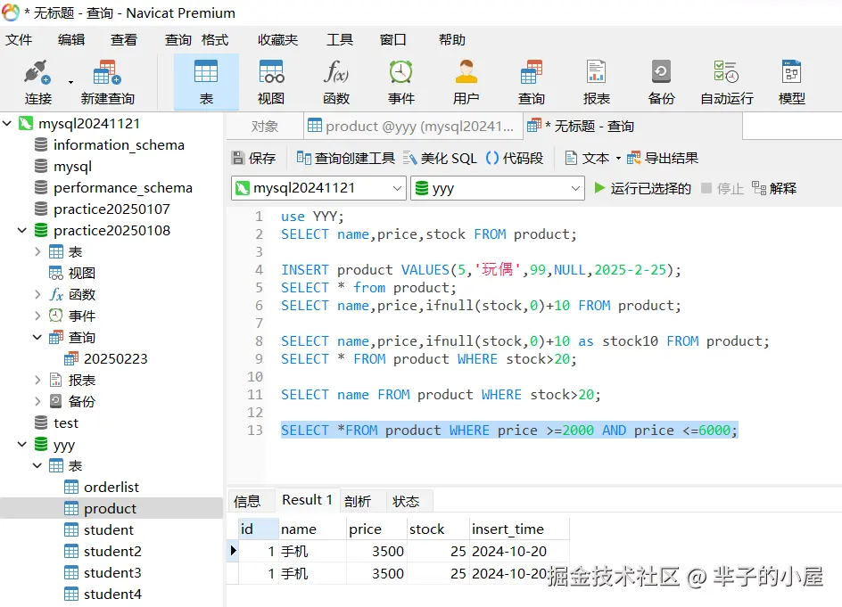Open the 自动运行 automation toolbar button
This screenshot has width=842, height=607.
(x=727, y=82)
